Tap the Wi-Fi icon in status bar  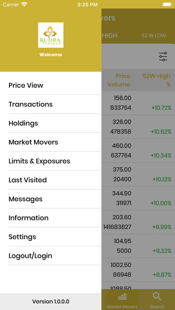(25, 4)
